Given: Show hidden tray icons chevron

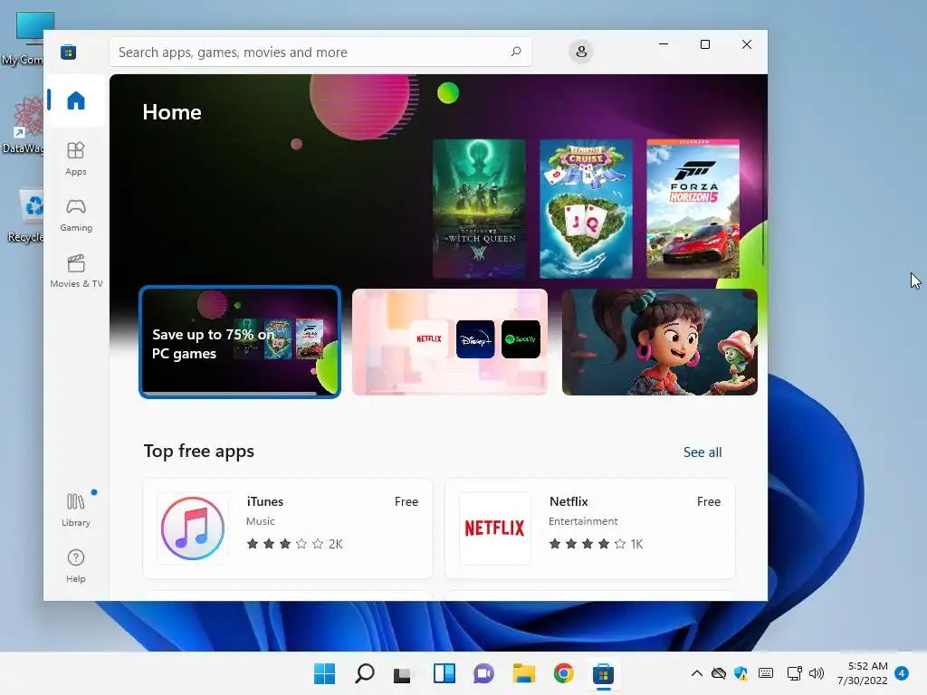Looking at the screenshot, I should [x=697, y=673].
